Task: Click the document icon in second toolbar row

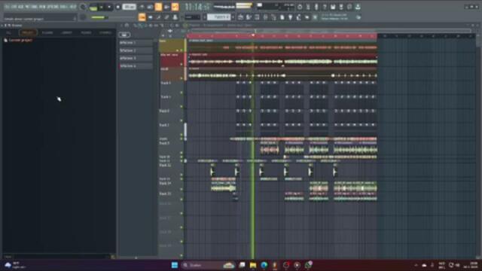Action: [x=282, y=17]
